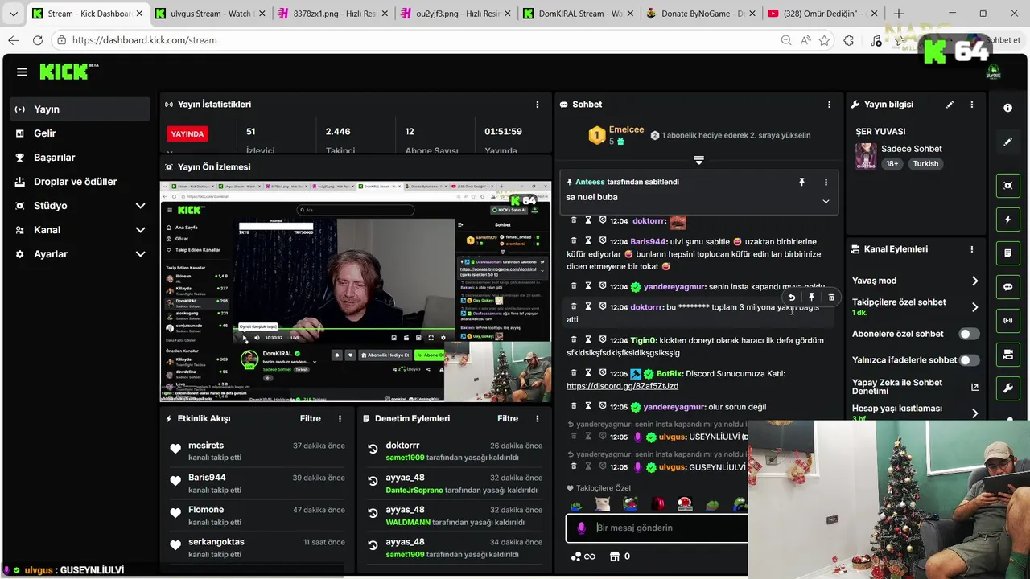The width and height of the screenshot is (1030, 579).
Task: Click the pencil icon in the right rail
Action: coord(1008,142)
